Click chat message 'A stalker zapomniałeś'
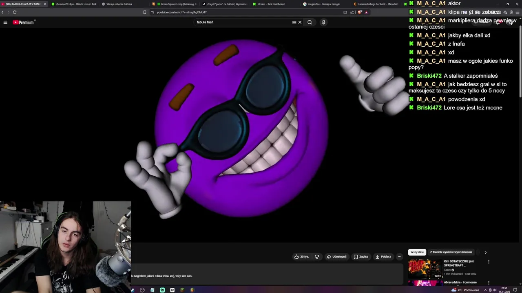The width and height of the screenshot is (522, 293). 471,76
